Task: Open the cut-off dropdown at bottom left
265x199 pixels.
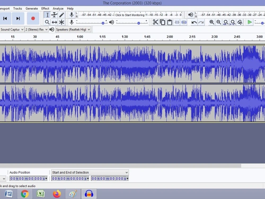Action: 3,179
